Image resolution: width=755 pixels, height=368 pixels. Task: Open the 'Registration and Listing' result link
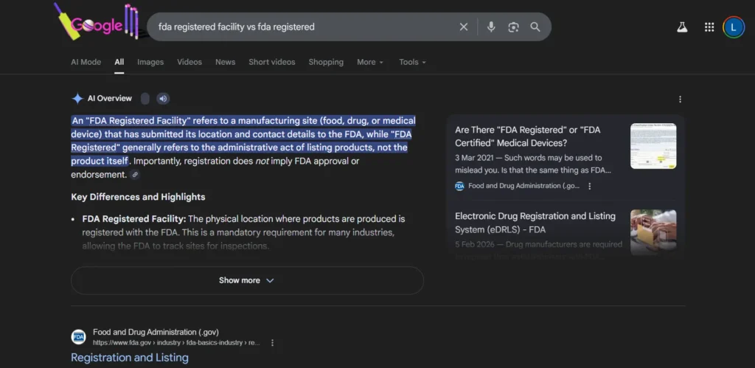pos(130,358)
